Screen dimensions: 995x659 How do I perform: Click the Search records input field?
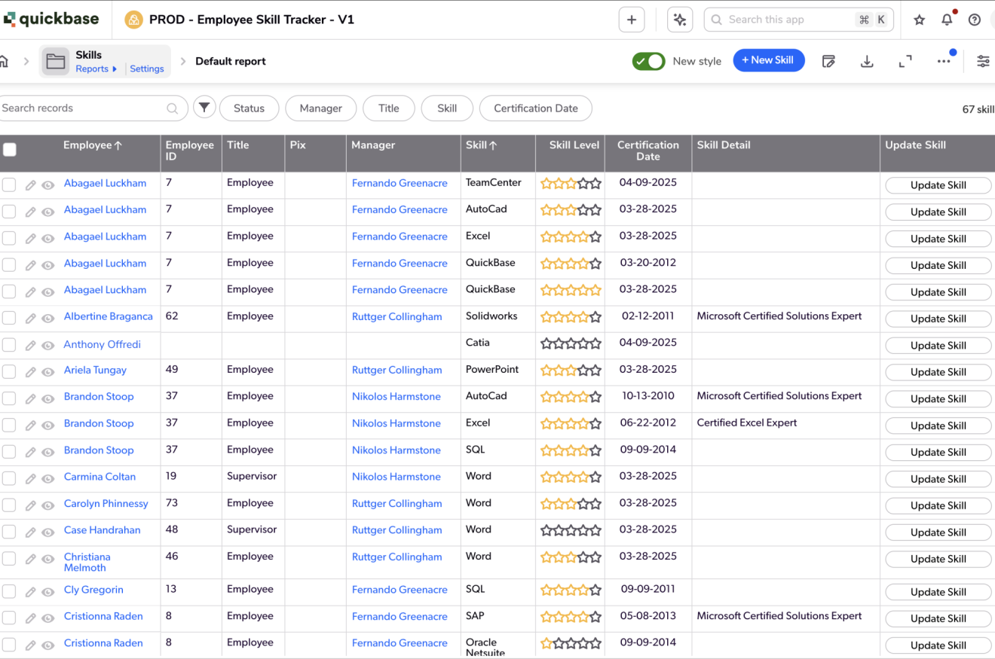(x=83, y=108)
